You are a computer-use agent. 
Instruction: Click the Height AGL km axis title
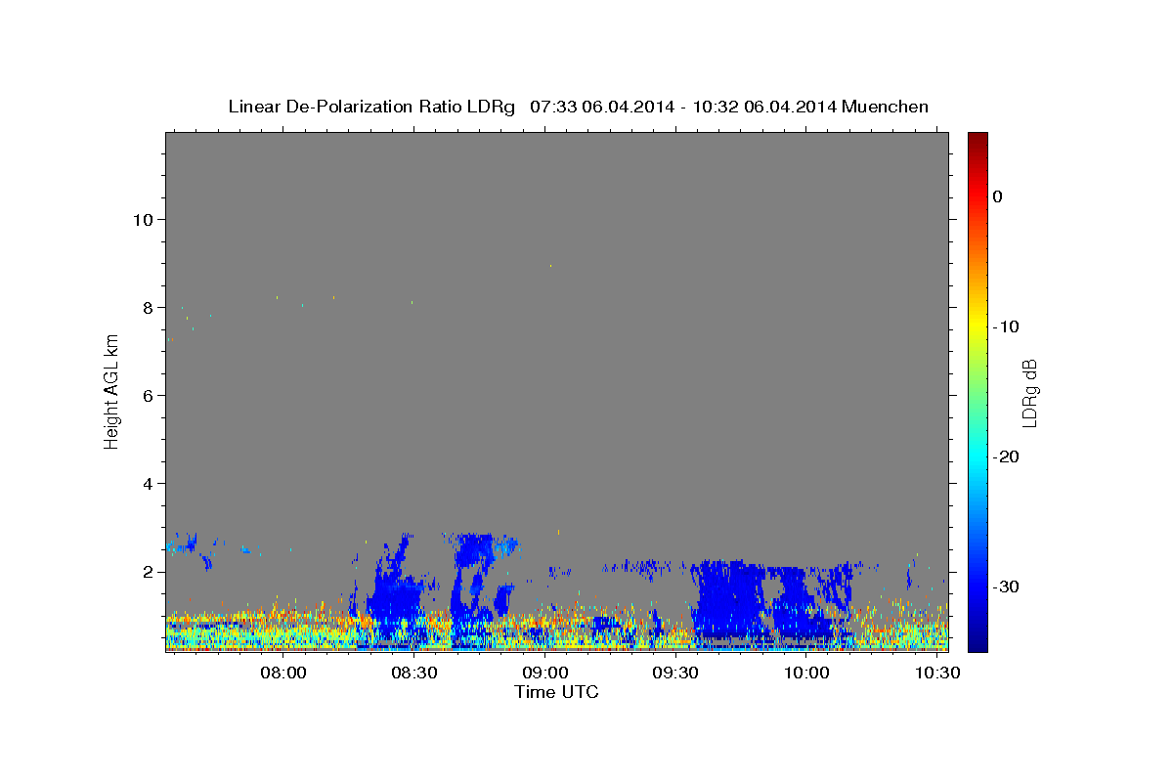click(111, 392)
